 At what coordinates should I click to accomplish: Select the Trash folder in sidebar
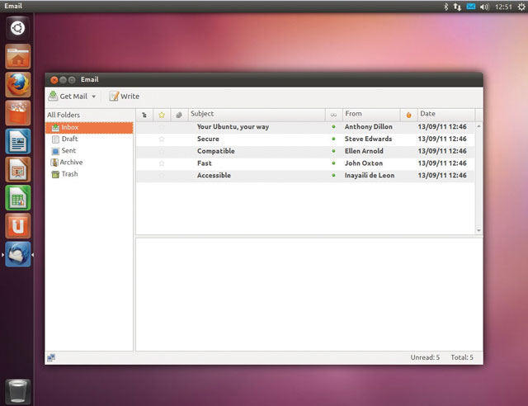tap(89, 174)
